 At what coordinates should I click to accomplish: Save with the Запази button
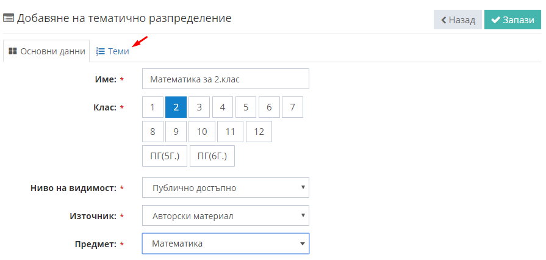tap(512, 20)
